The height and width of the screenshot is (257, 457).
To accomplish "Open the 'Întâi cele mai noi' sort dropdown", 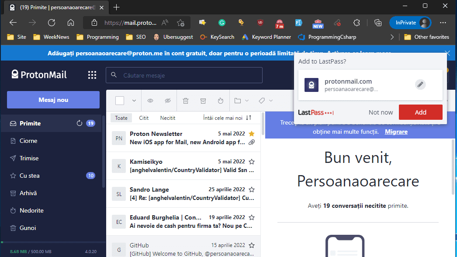I will point(227,118).
